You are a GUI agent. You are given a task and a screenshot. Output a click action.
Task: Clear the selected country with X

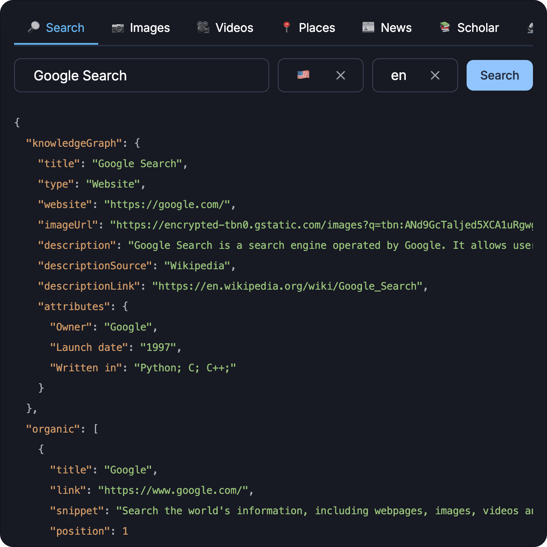pyautogui.click(x=341, y=75)
